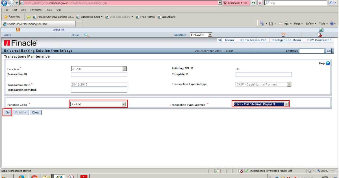
Task: Open the Function Code dropdown showing A - Add
Action: (124, 104)
